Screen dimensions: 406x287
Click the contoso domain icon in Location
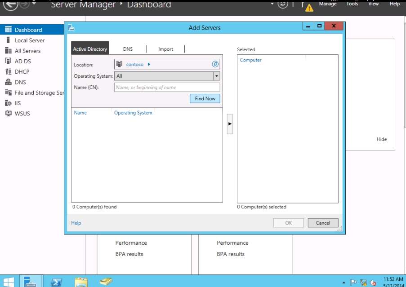(x=119, y=64)
